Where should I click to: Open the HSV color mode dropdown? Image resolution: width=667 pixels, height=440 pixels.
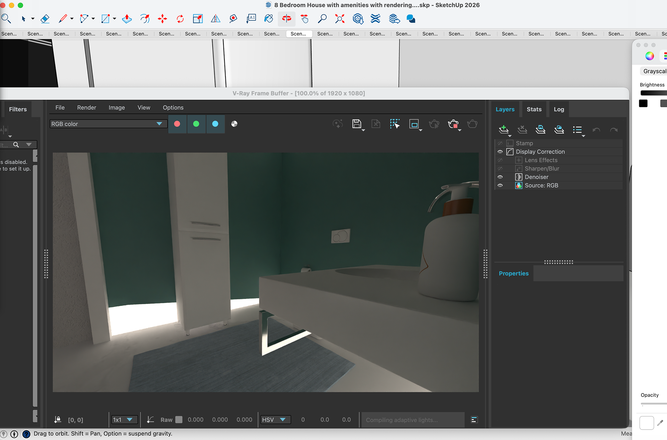point(275,420)
